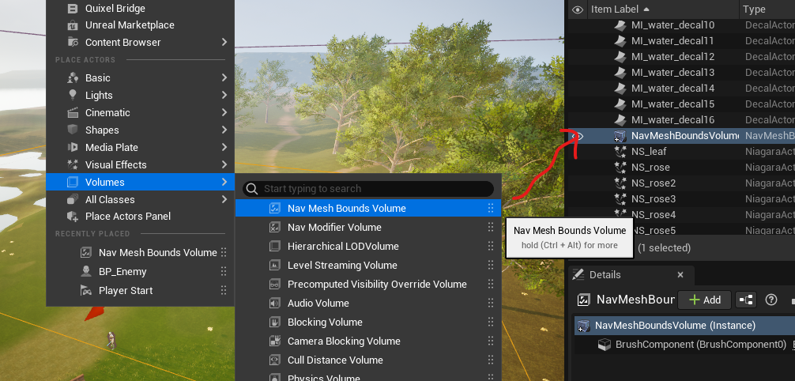Click the Place Actors Panel icon
795x381 pixels.
pyautogui.click(x=73, y=216)
